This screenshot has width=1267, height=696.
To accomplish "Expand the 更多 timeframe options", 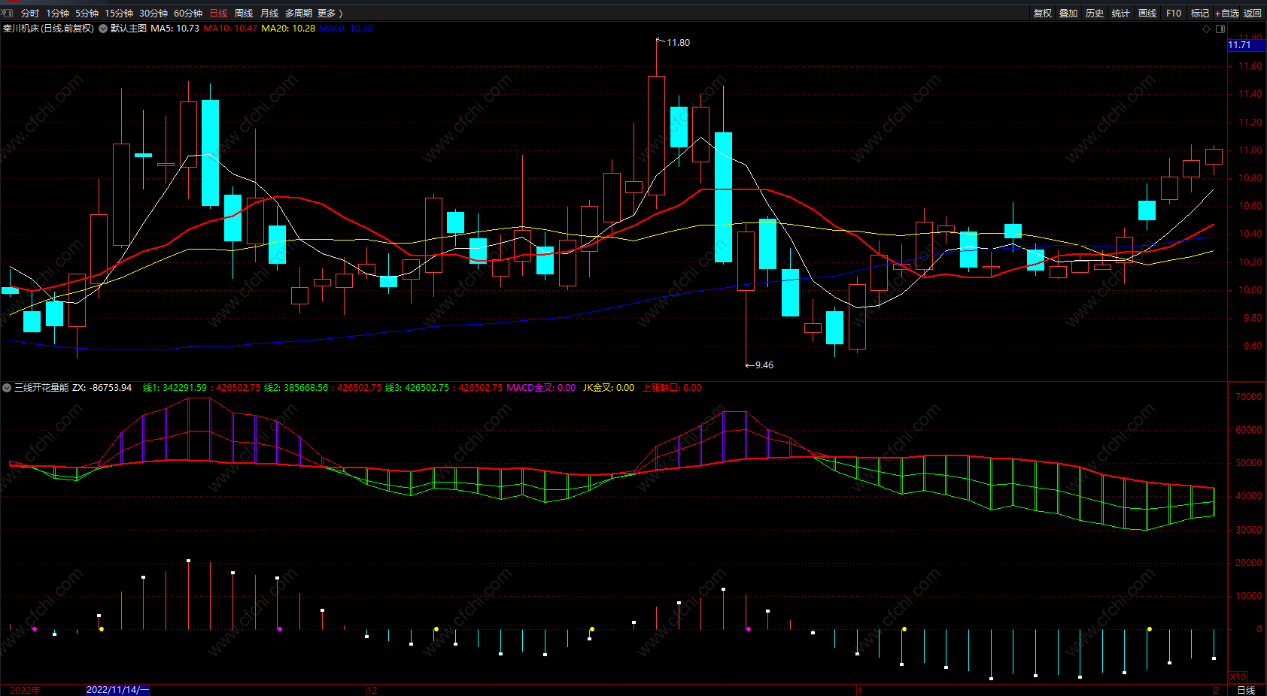I will [x=330, y=14].
